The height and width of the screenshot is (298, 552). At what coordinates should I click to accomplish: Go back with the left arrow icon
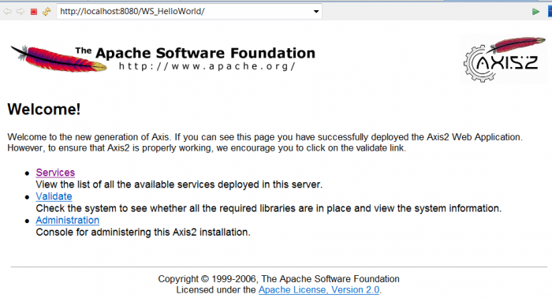tap(7, 12)
